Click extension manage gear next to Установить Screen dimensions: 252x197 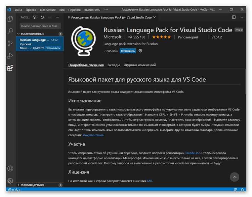click(140, 51)
